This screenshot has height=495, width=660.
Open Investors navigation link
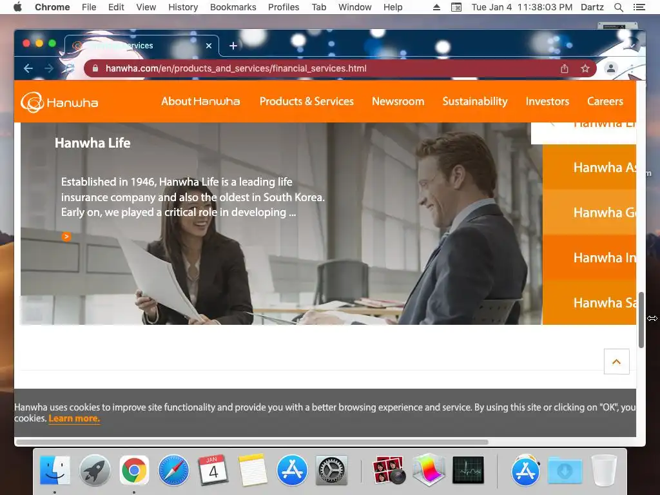pyautogui.click(x=547, y=101)
